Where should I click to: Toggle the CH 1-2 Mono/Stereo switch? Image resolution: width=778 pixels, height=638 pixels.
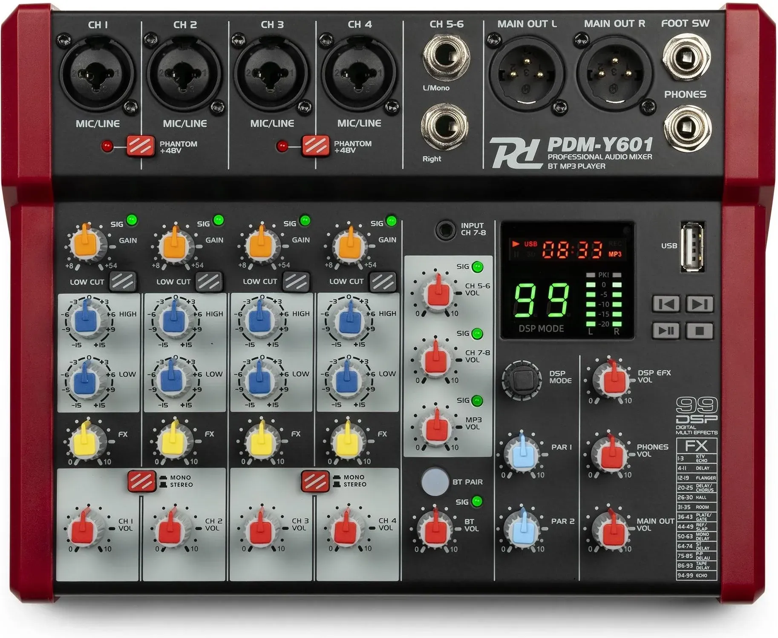[142, 481]
